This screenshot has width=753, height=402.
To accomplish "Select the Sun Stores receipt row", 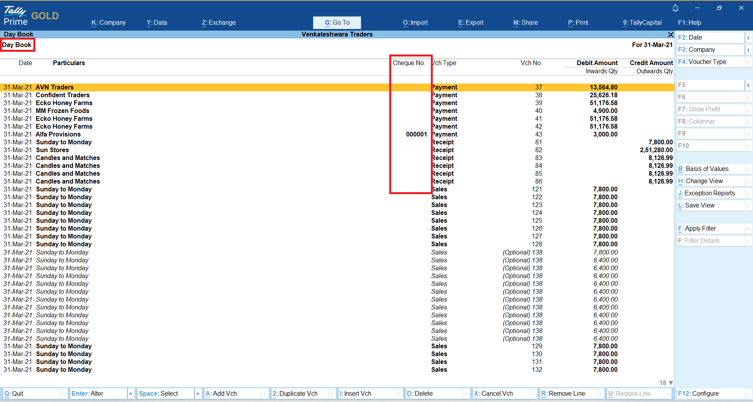I will pos(52,150).
